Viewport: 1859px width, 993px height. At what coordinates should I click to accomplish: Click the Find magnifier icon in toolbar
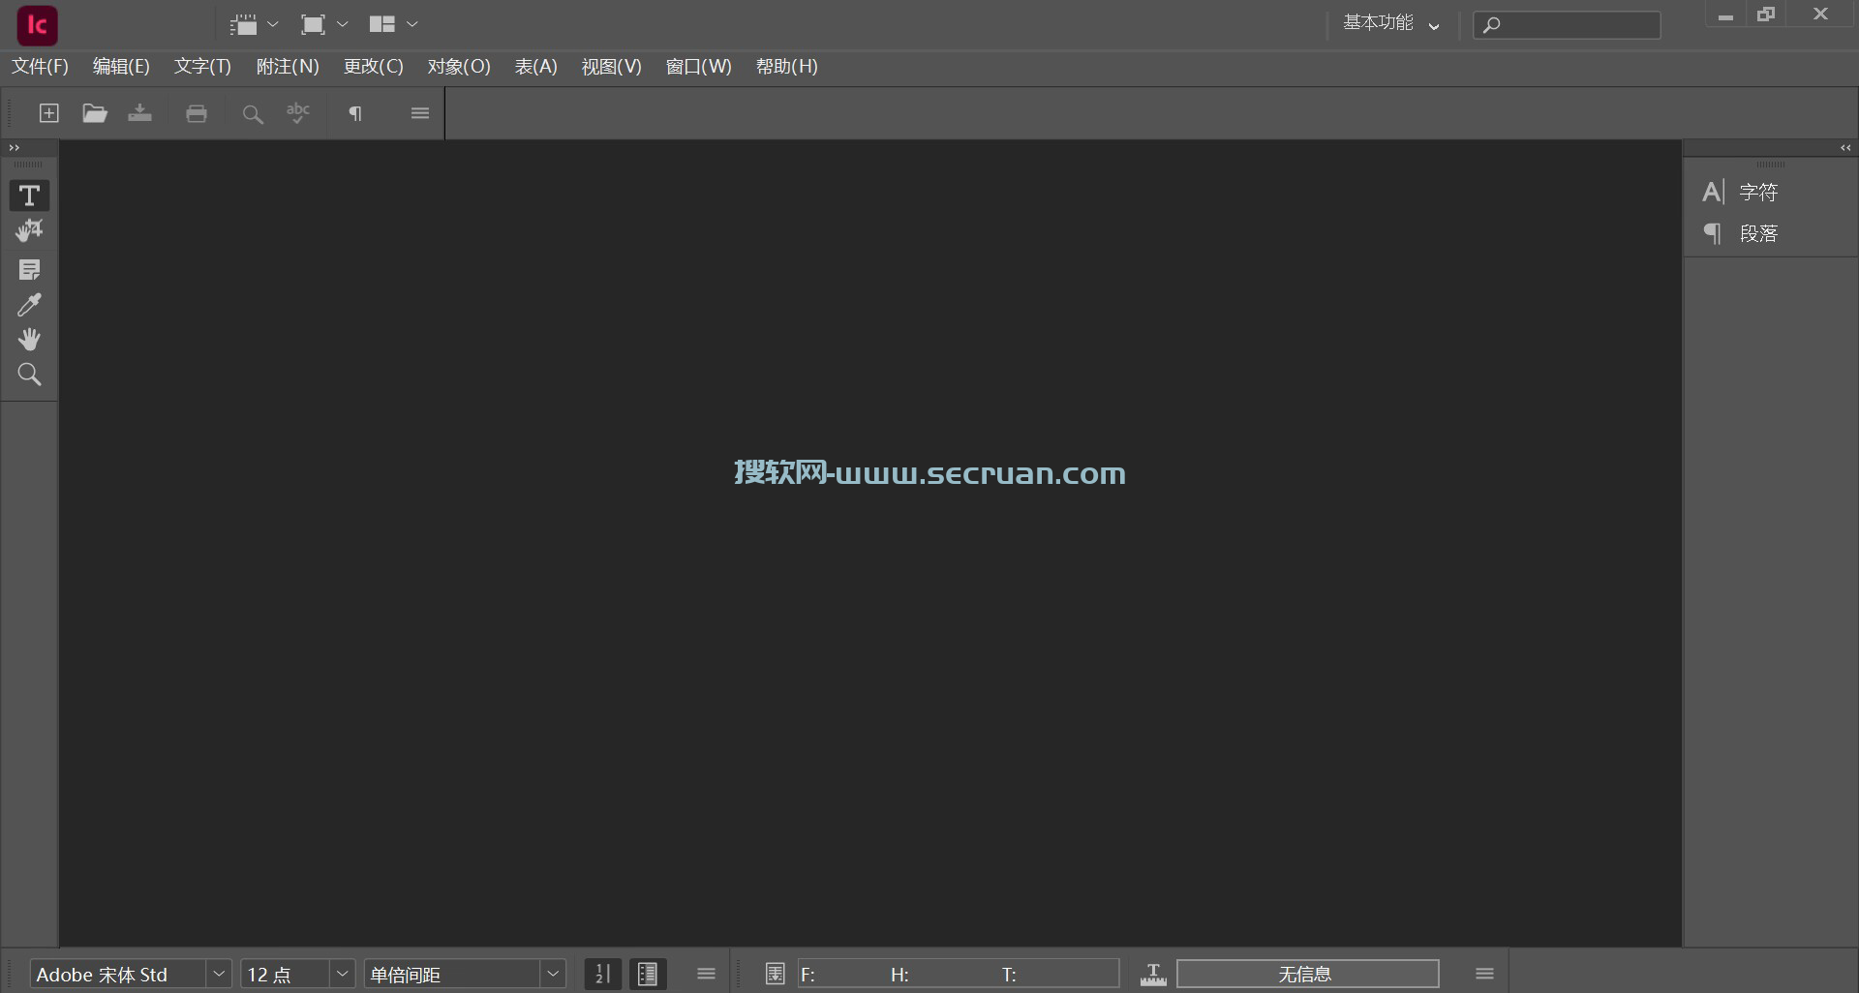click(x=253, y=114)
